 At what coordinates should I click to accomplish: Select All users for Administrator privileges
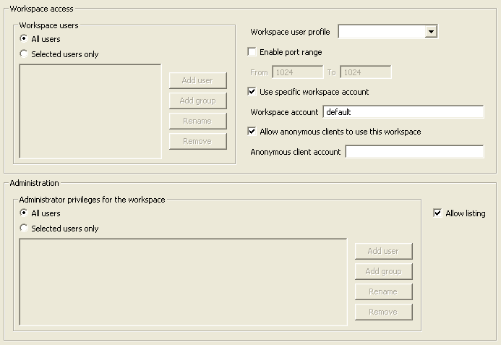pos(24,213)
